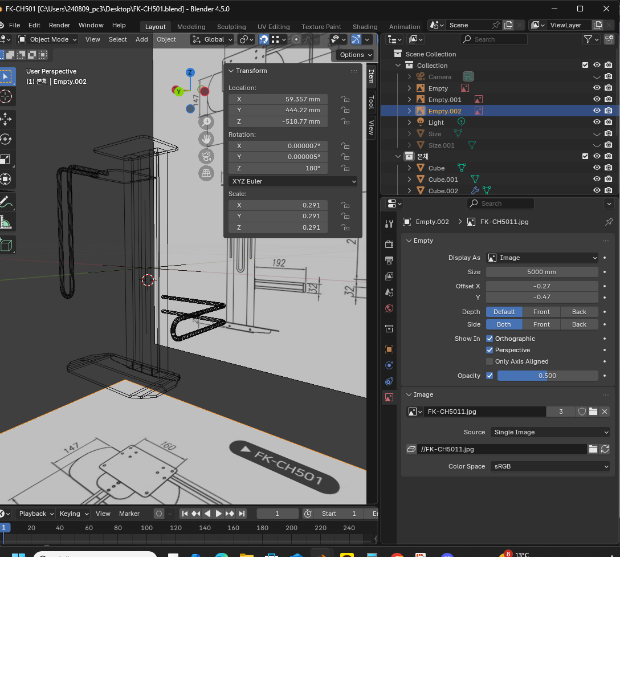Pin the properties editor context
Screen dimensions: 620x684
click(609, 222)
